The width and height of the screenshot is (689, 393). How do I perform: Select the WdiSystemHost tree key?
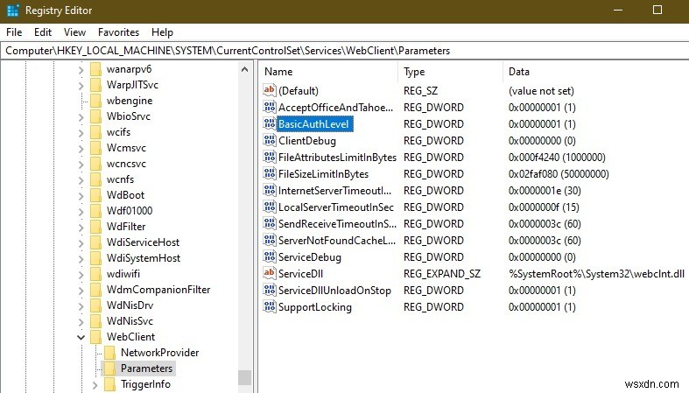pos(144,258)
